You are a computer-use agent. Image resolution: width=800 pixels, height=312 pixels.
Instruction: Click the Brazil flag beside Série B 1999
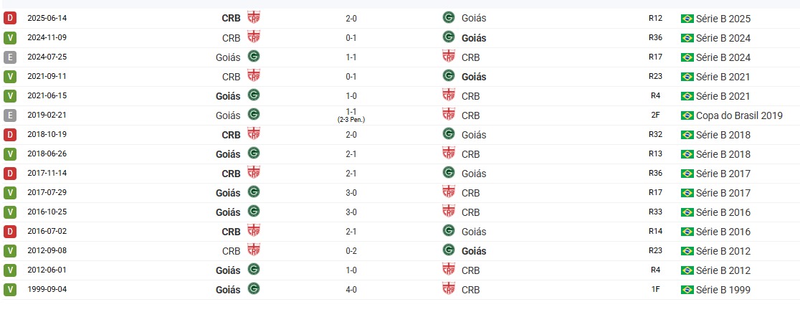point(687,289)
